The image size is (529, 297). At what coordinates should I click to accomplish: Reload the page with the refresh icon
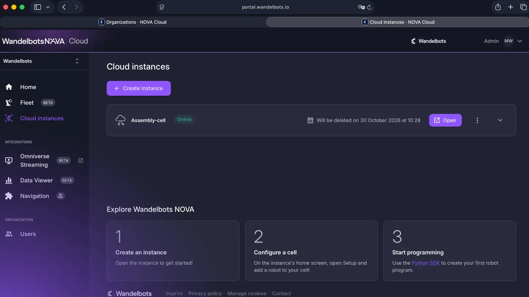[369, 7]
